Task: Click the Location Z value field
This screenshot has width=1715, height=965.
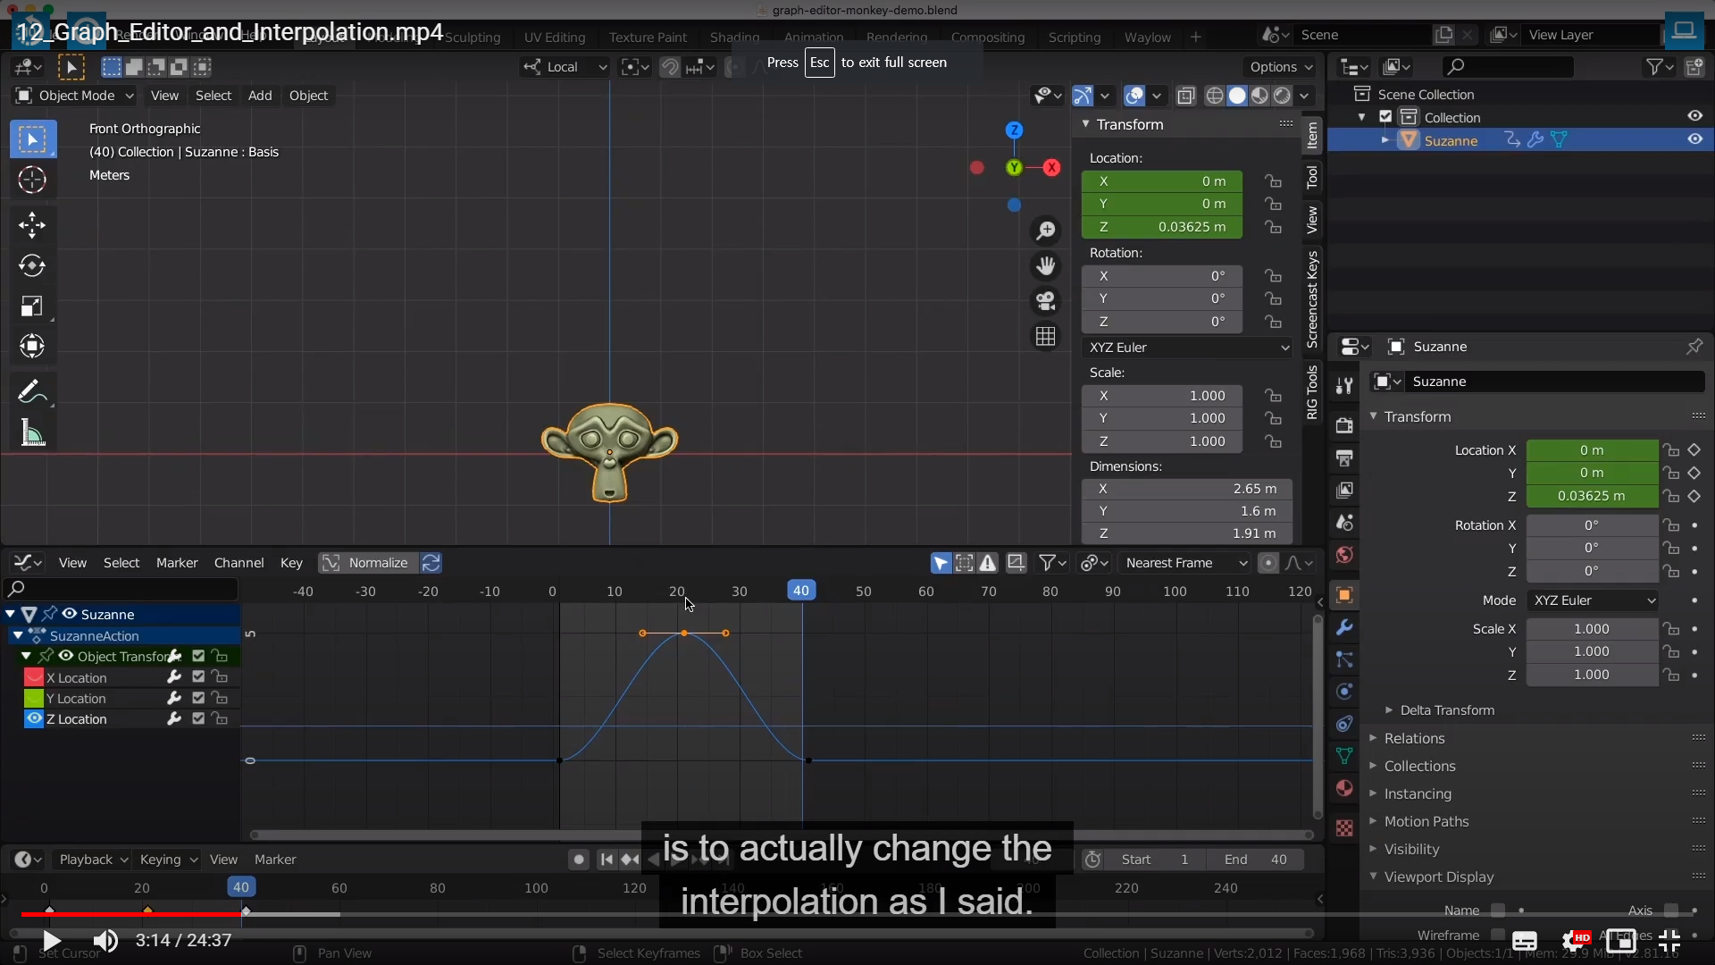Action: pyautogui.click(x=1161, y=227)
